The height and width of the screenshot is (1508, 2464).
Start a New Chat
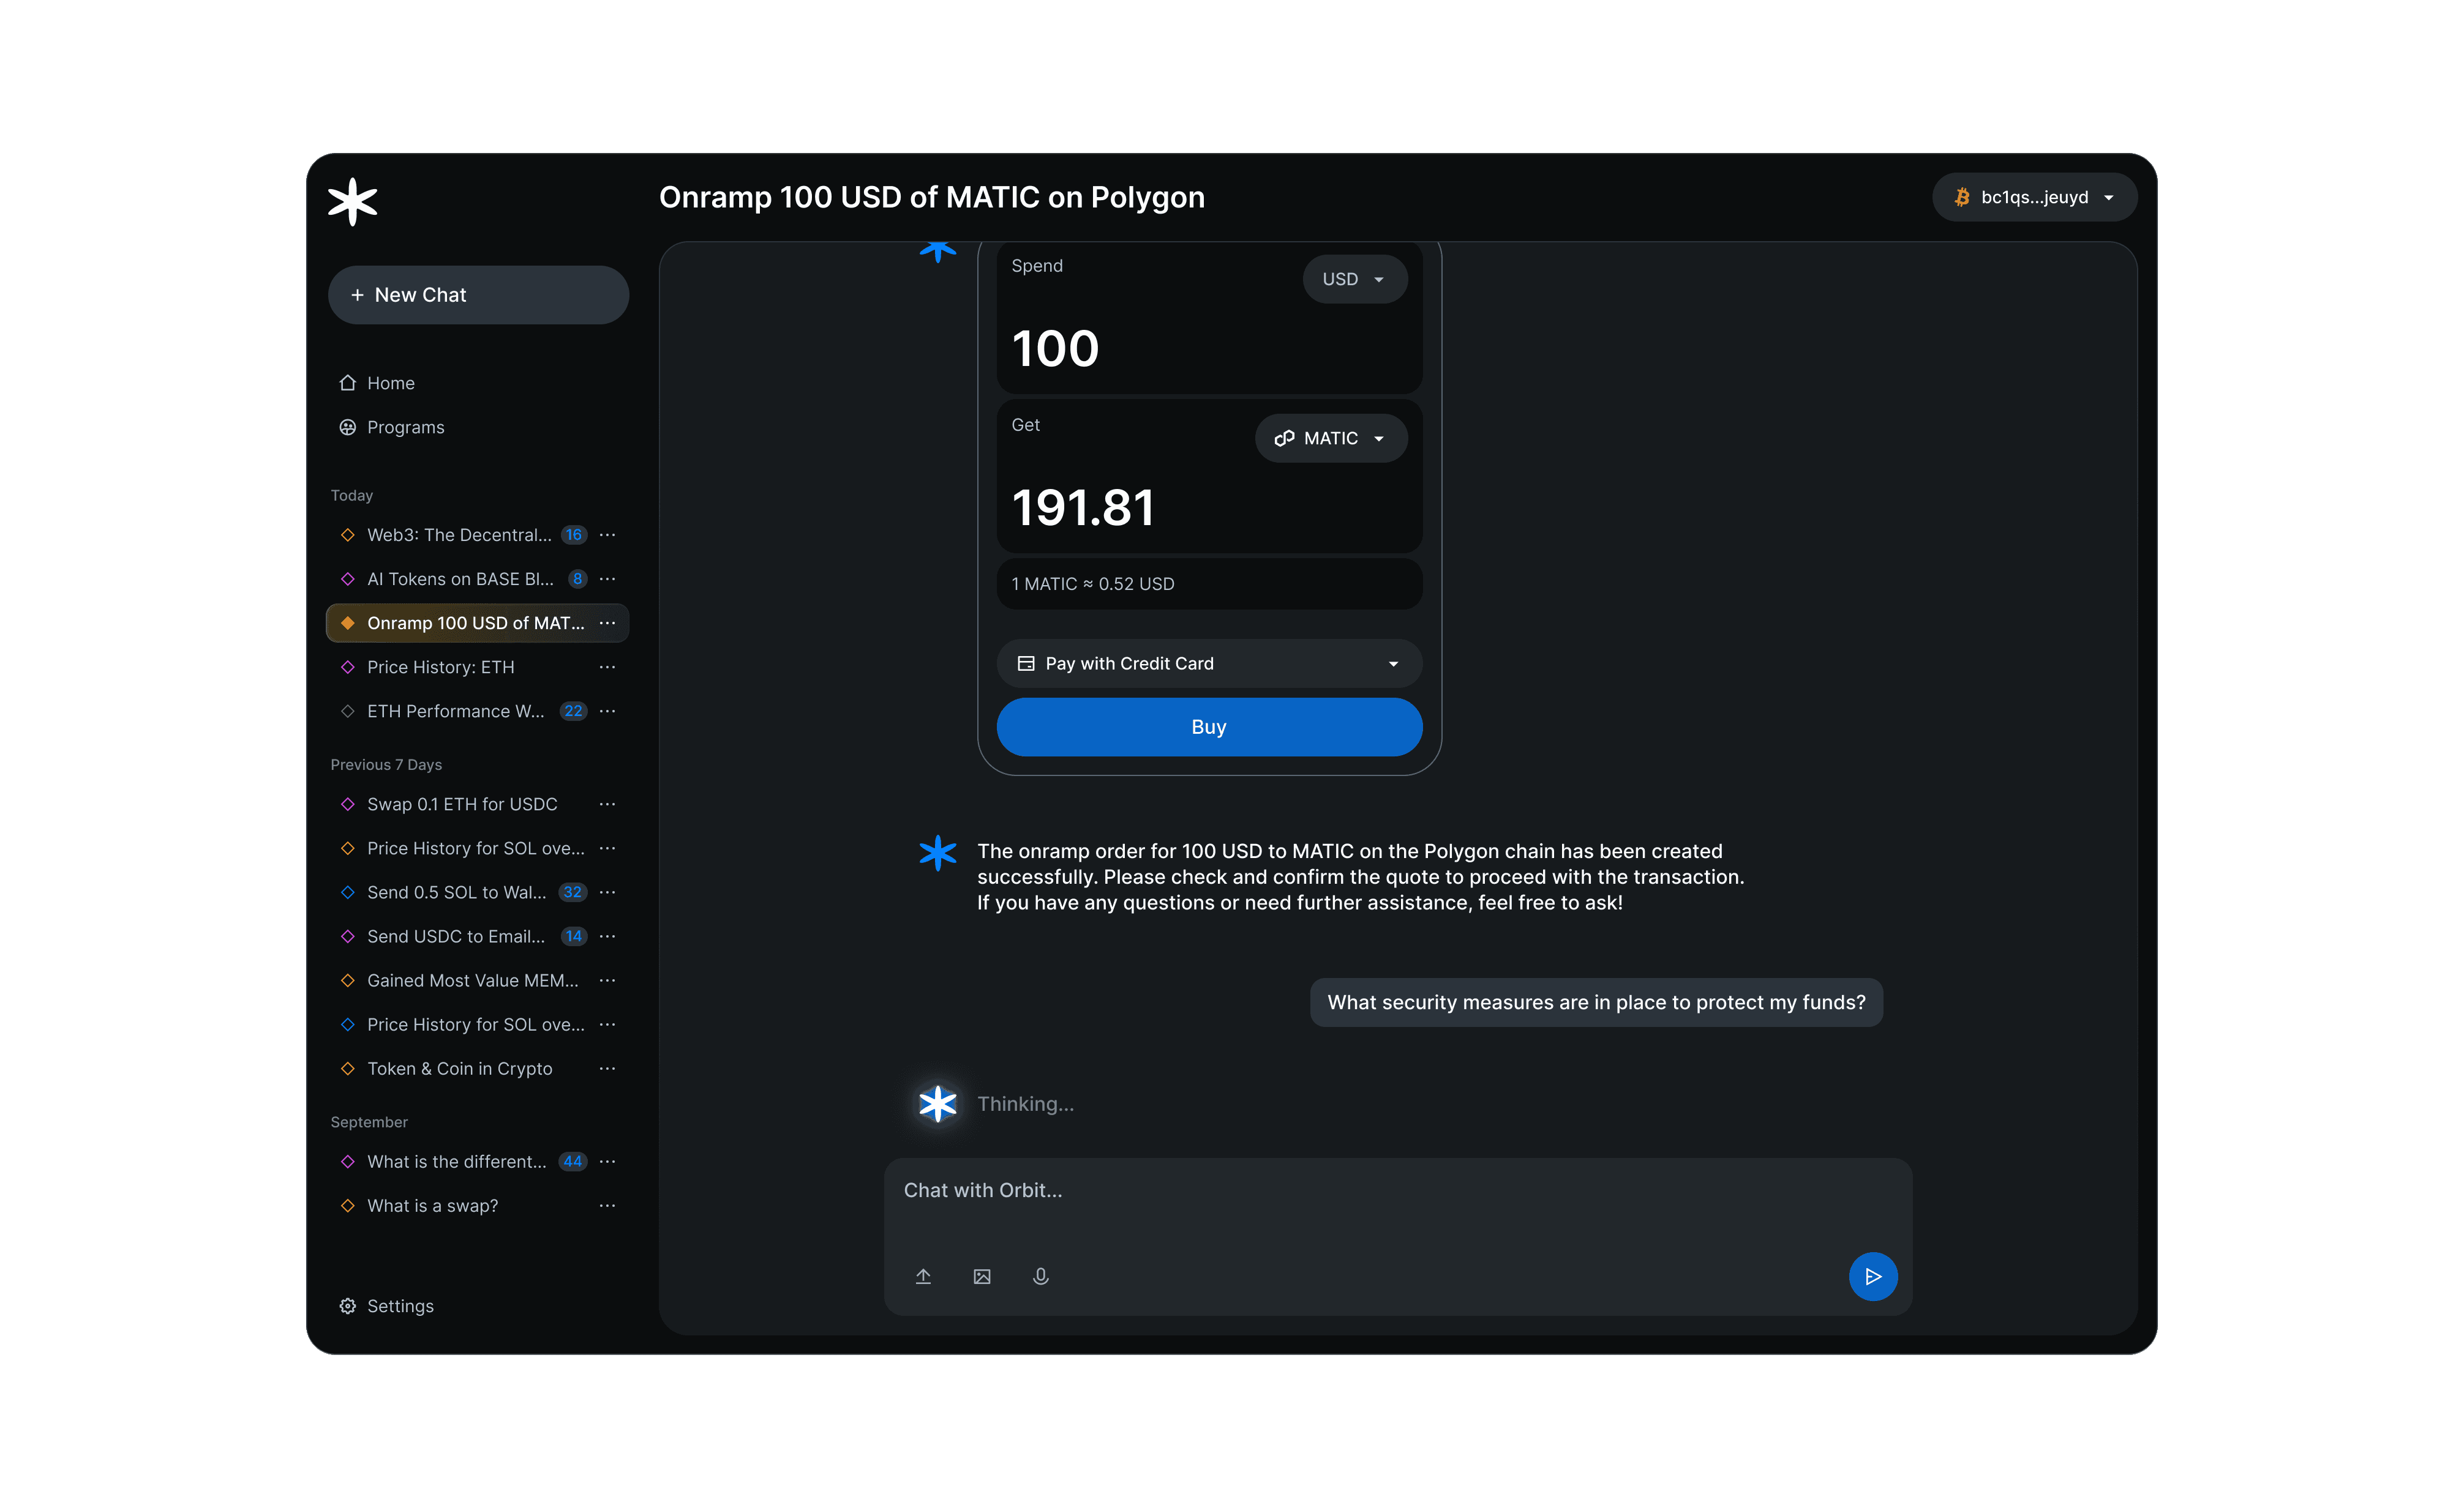tap(478, 295)
